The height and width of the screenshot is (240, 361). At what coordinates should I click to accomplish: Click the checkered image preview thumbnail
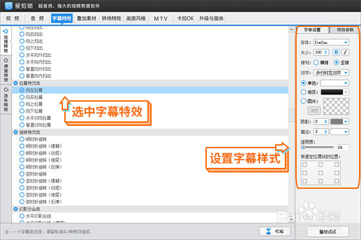point(336,106)
